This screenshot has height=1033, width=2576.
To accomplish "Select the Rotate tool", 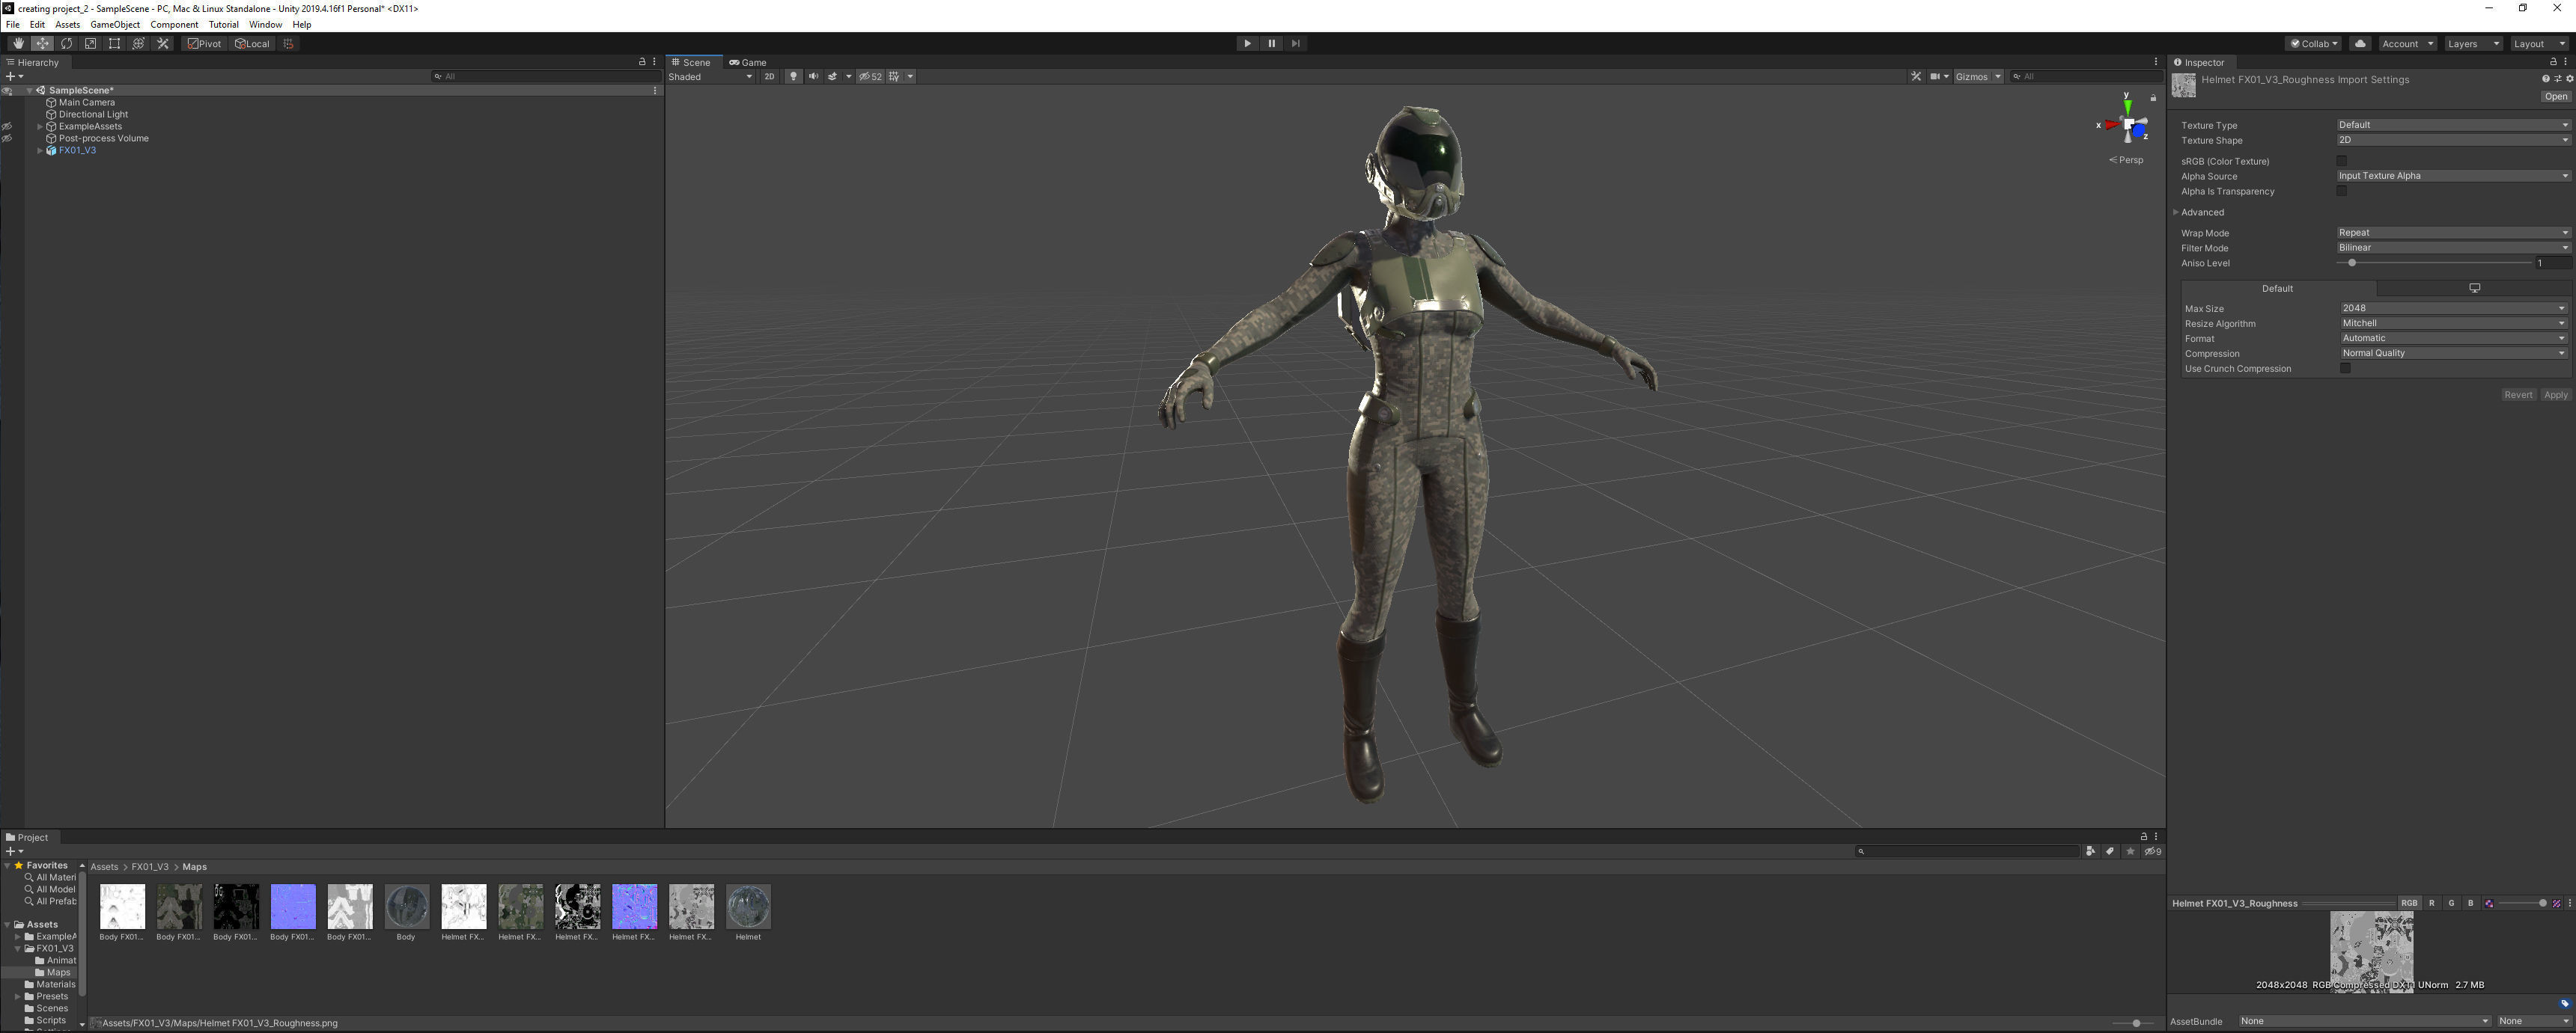I will (x=66, y=44).
